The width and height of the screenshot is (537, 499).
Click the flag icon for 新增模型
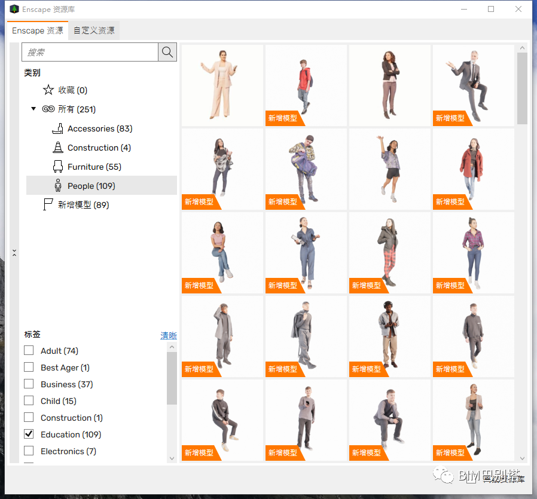(x=48, y=204)
